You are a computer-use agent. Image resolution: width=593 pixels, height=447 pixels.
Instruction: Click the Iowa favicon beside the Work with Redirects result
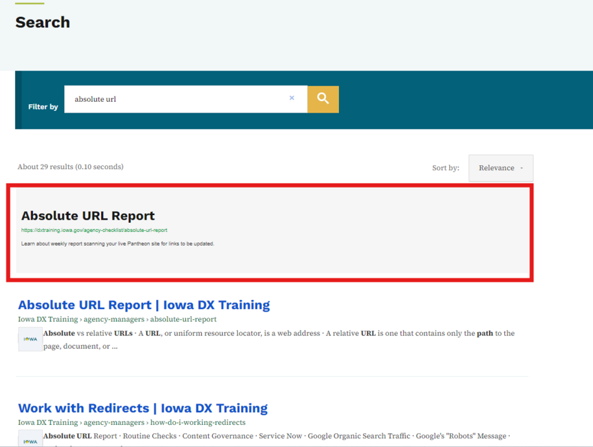point(29,441)
